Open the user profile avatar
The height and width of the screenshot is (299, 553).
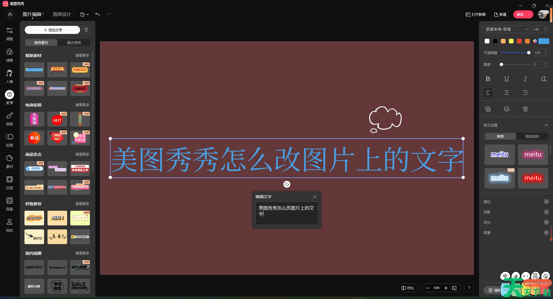(x=543, y=14)
